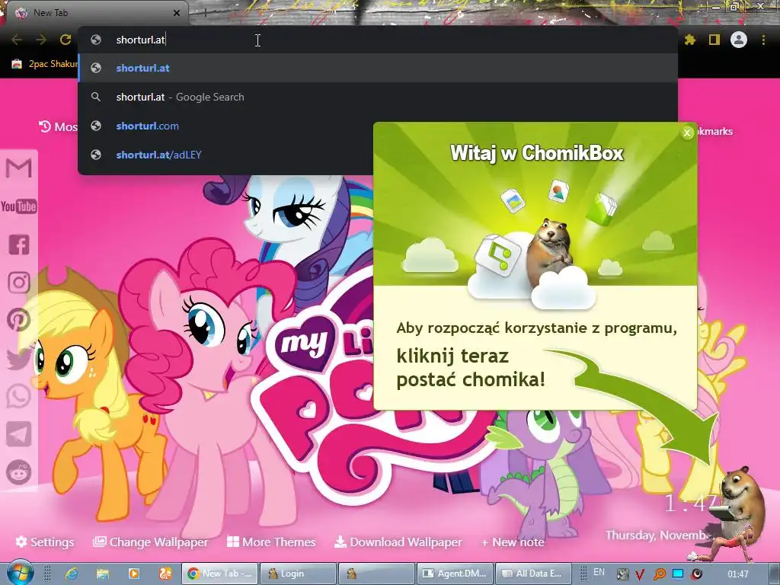
Task: Open the unlabeled hamster taskbar window
Action: [x=376, y=574]
